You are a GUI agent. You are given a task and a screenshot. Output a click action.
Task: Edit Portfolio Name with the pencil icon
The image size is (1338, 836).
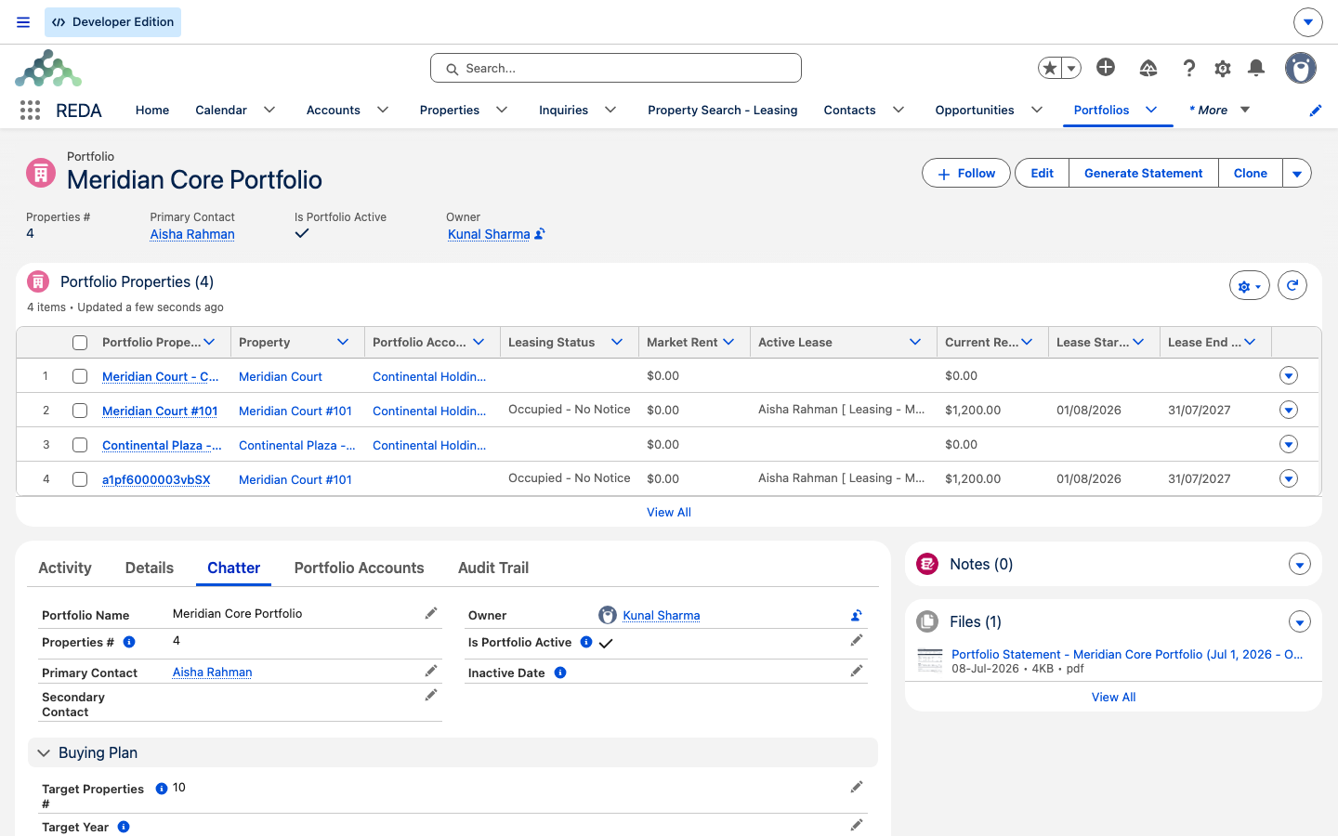tap(431, 613)
